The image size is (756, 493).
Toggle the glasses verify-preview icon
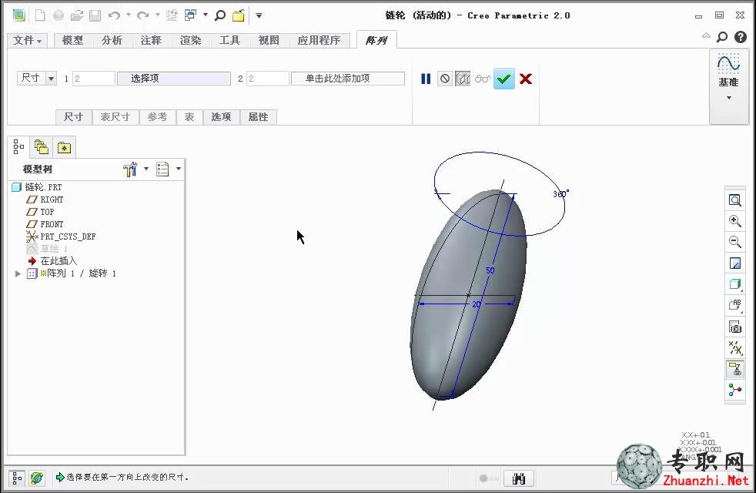point(483,79)
